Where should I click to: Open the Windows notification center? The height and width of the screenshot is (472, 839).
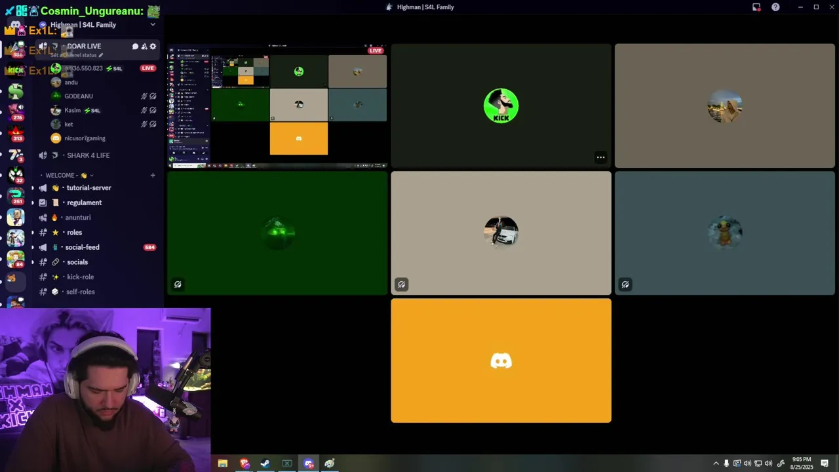pos(825,463)
